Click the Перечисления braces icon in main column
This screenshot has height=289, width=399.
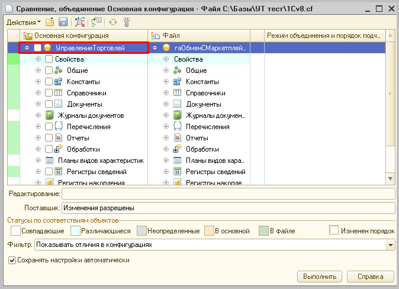[58, 127]
